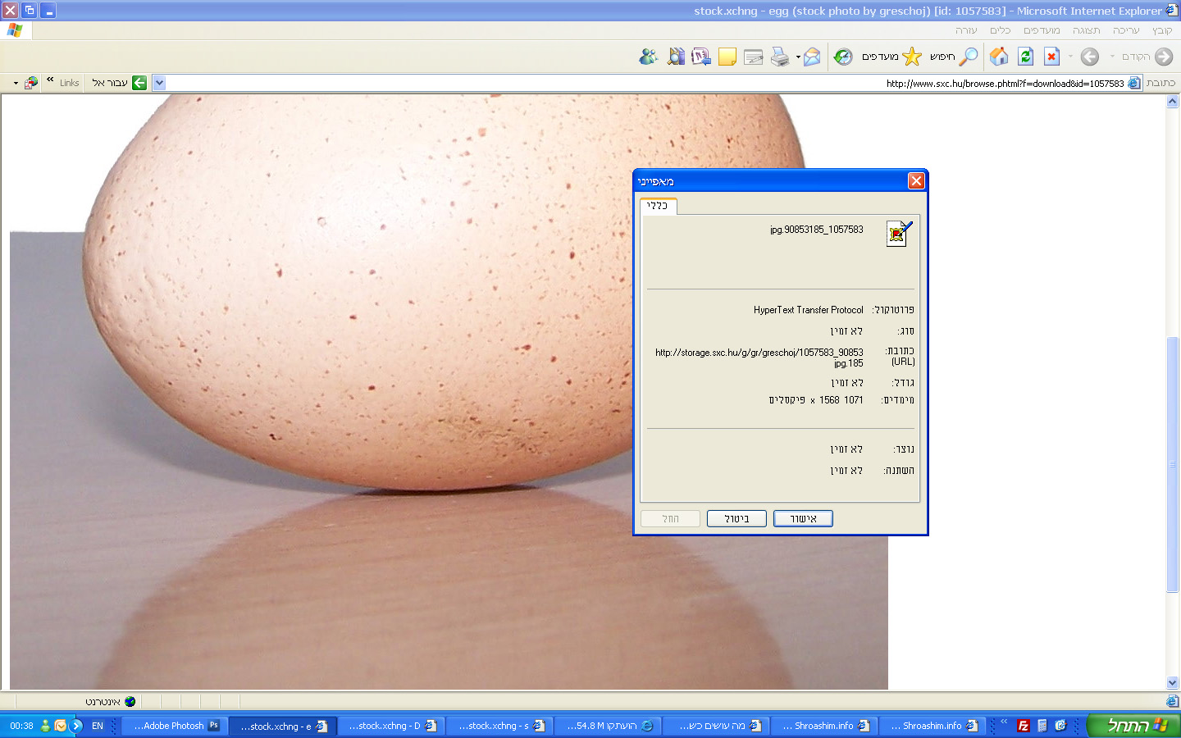Click the Stop loading icon
Viewport: 1181px width, 738px height.
pyautogui.click(x=1051, y=57)
